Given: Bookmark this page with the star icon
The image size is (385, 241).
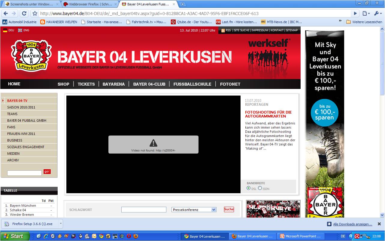Looking at the screenshot, I should [x=35, y=14].
